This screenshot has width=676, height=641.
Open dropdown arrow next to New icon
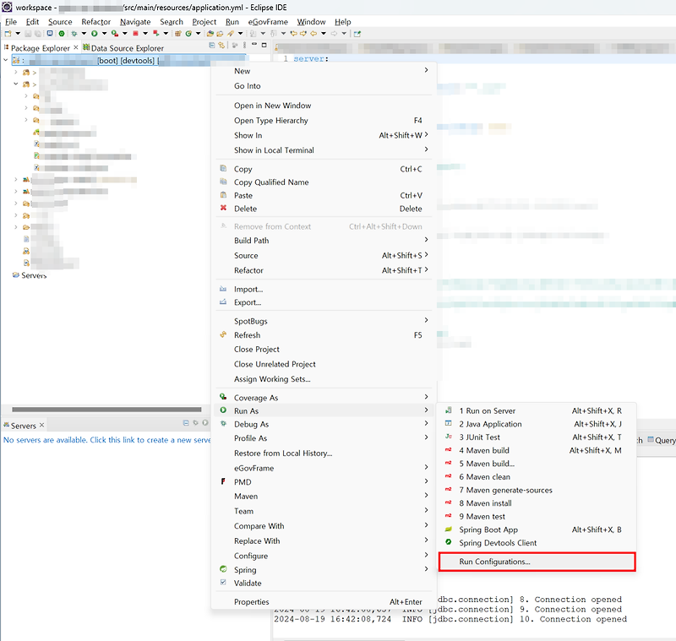tap(18, 34)
